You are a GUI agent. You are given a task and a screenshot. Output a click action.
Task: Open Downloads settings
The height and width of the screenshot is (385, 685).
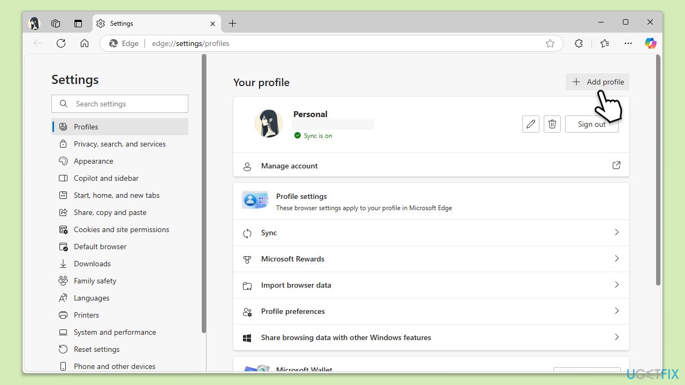click(120, 264)
